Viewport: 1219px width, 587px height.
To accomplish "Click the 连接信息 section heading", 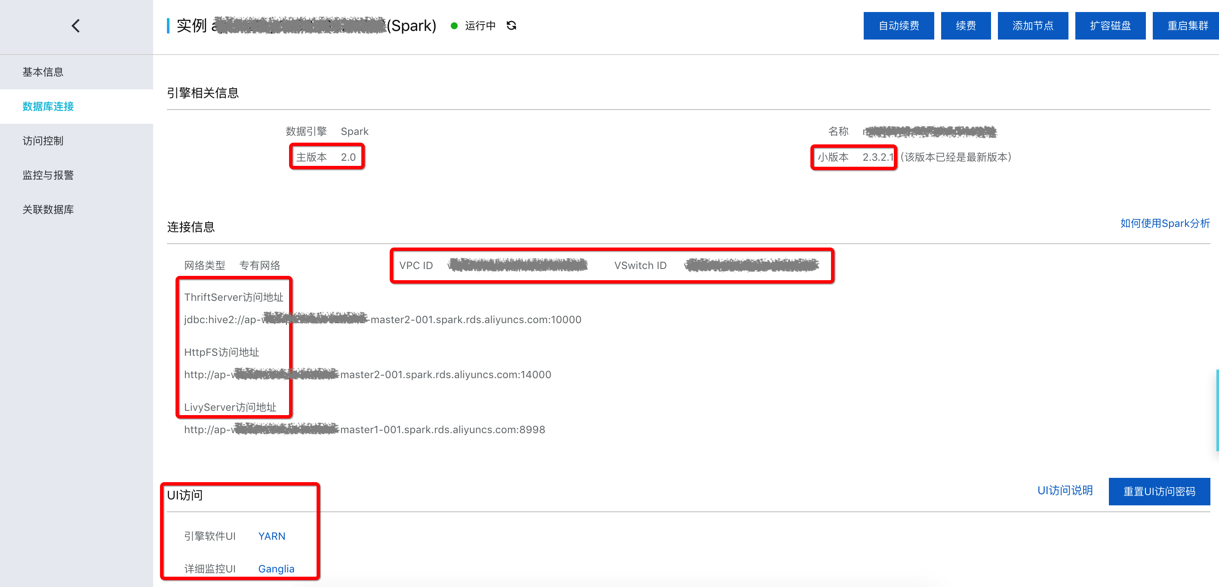I will [x=191, y=227].
